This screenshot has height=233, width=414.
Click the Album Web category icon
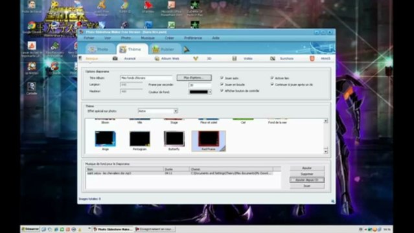(x=157, y=58)
